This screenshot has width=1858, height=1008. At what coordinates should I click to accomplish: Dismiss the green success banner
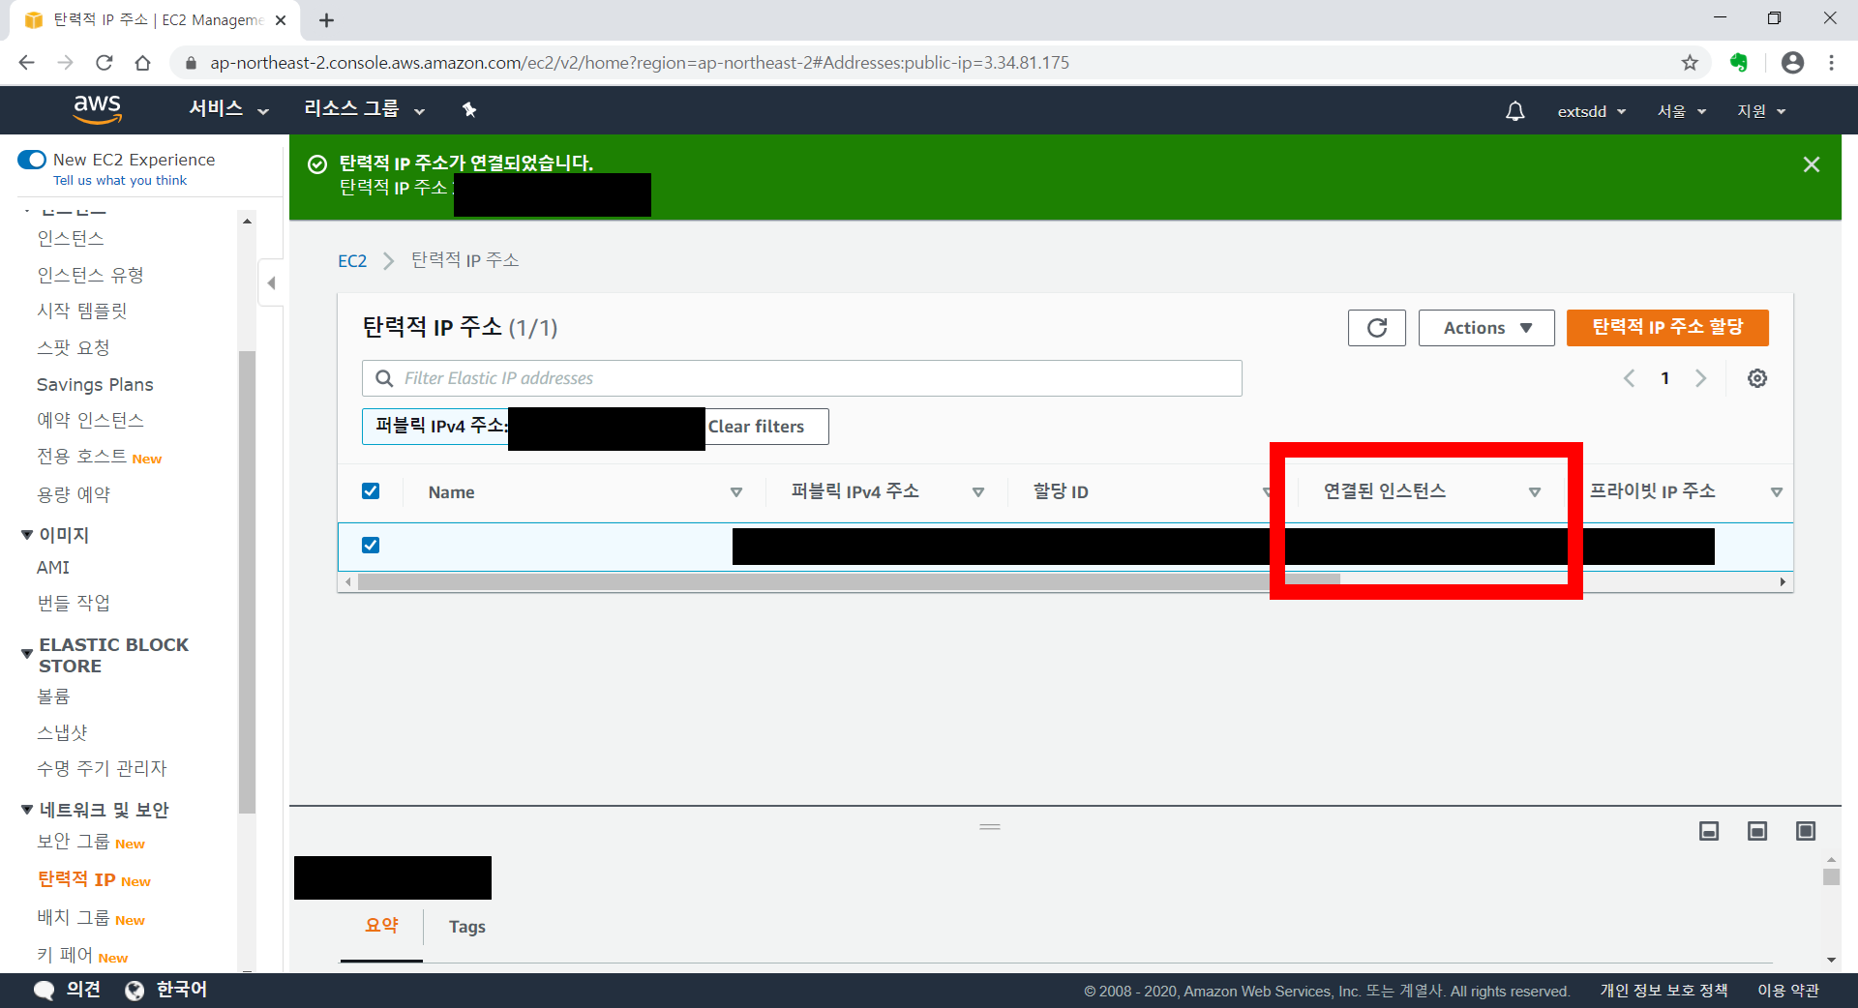pos(1812,164)
